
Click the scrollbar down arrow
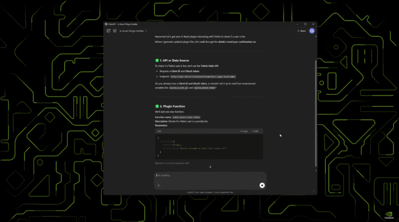[x=316, y=171]
